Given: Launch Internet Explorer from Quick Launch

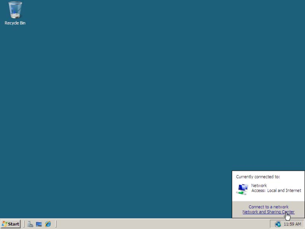Looking at the screenshot, I should click(x=48, y=224).
